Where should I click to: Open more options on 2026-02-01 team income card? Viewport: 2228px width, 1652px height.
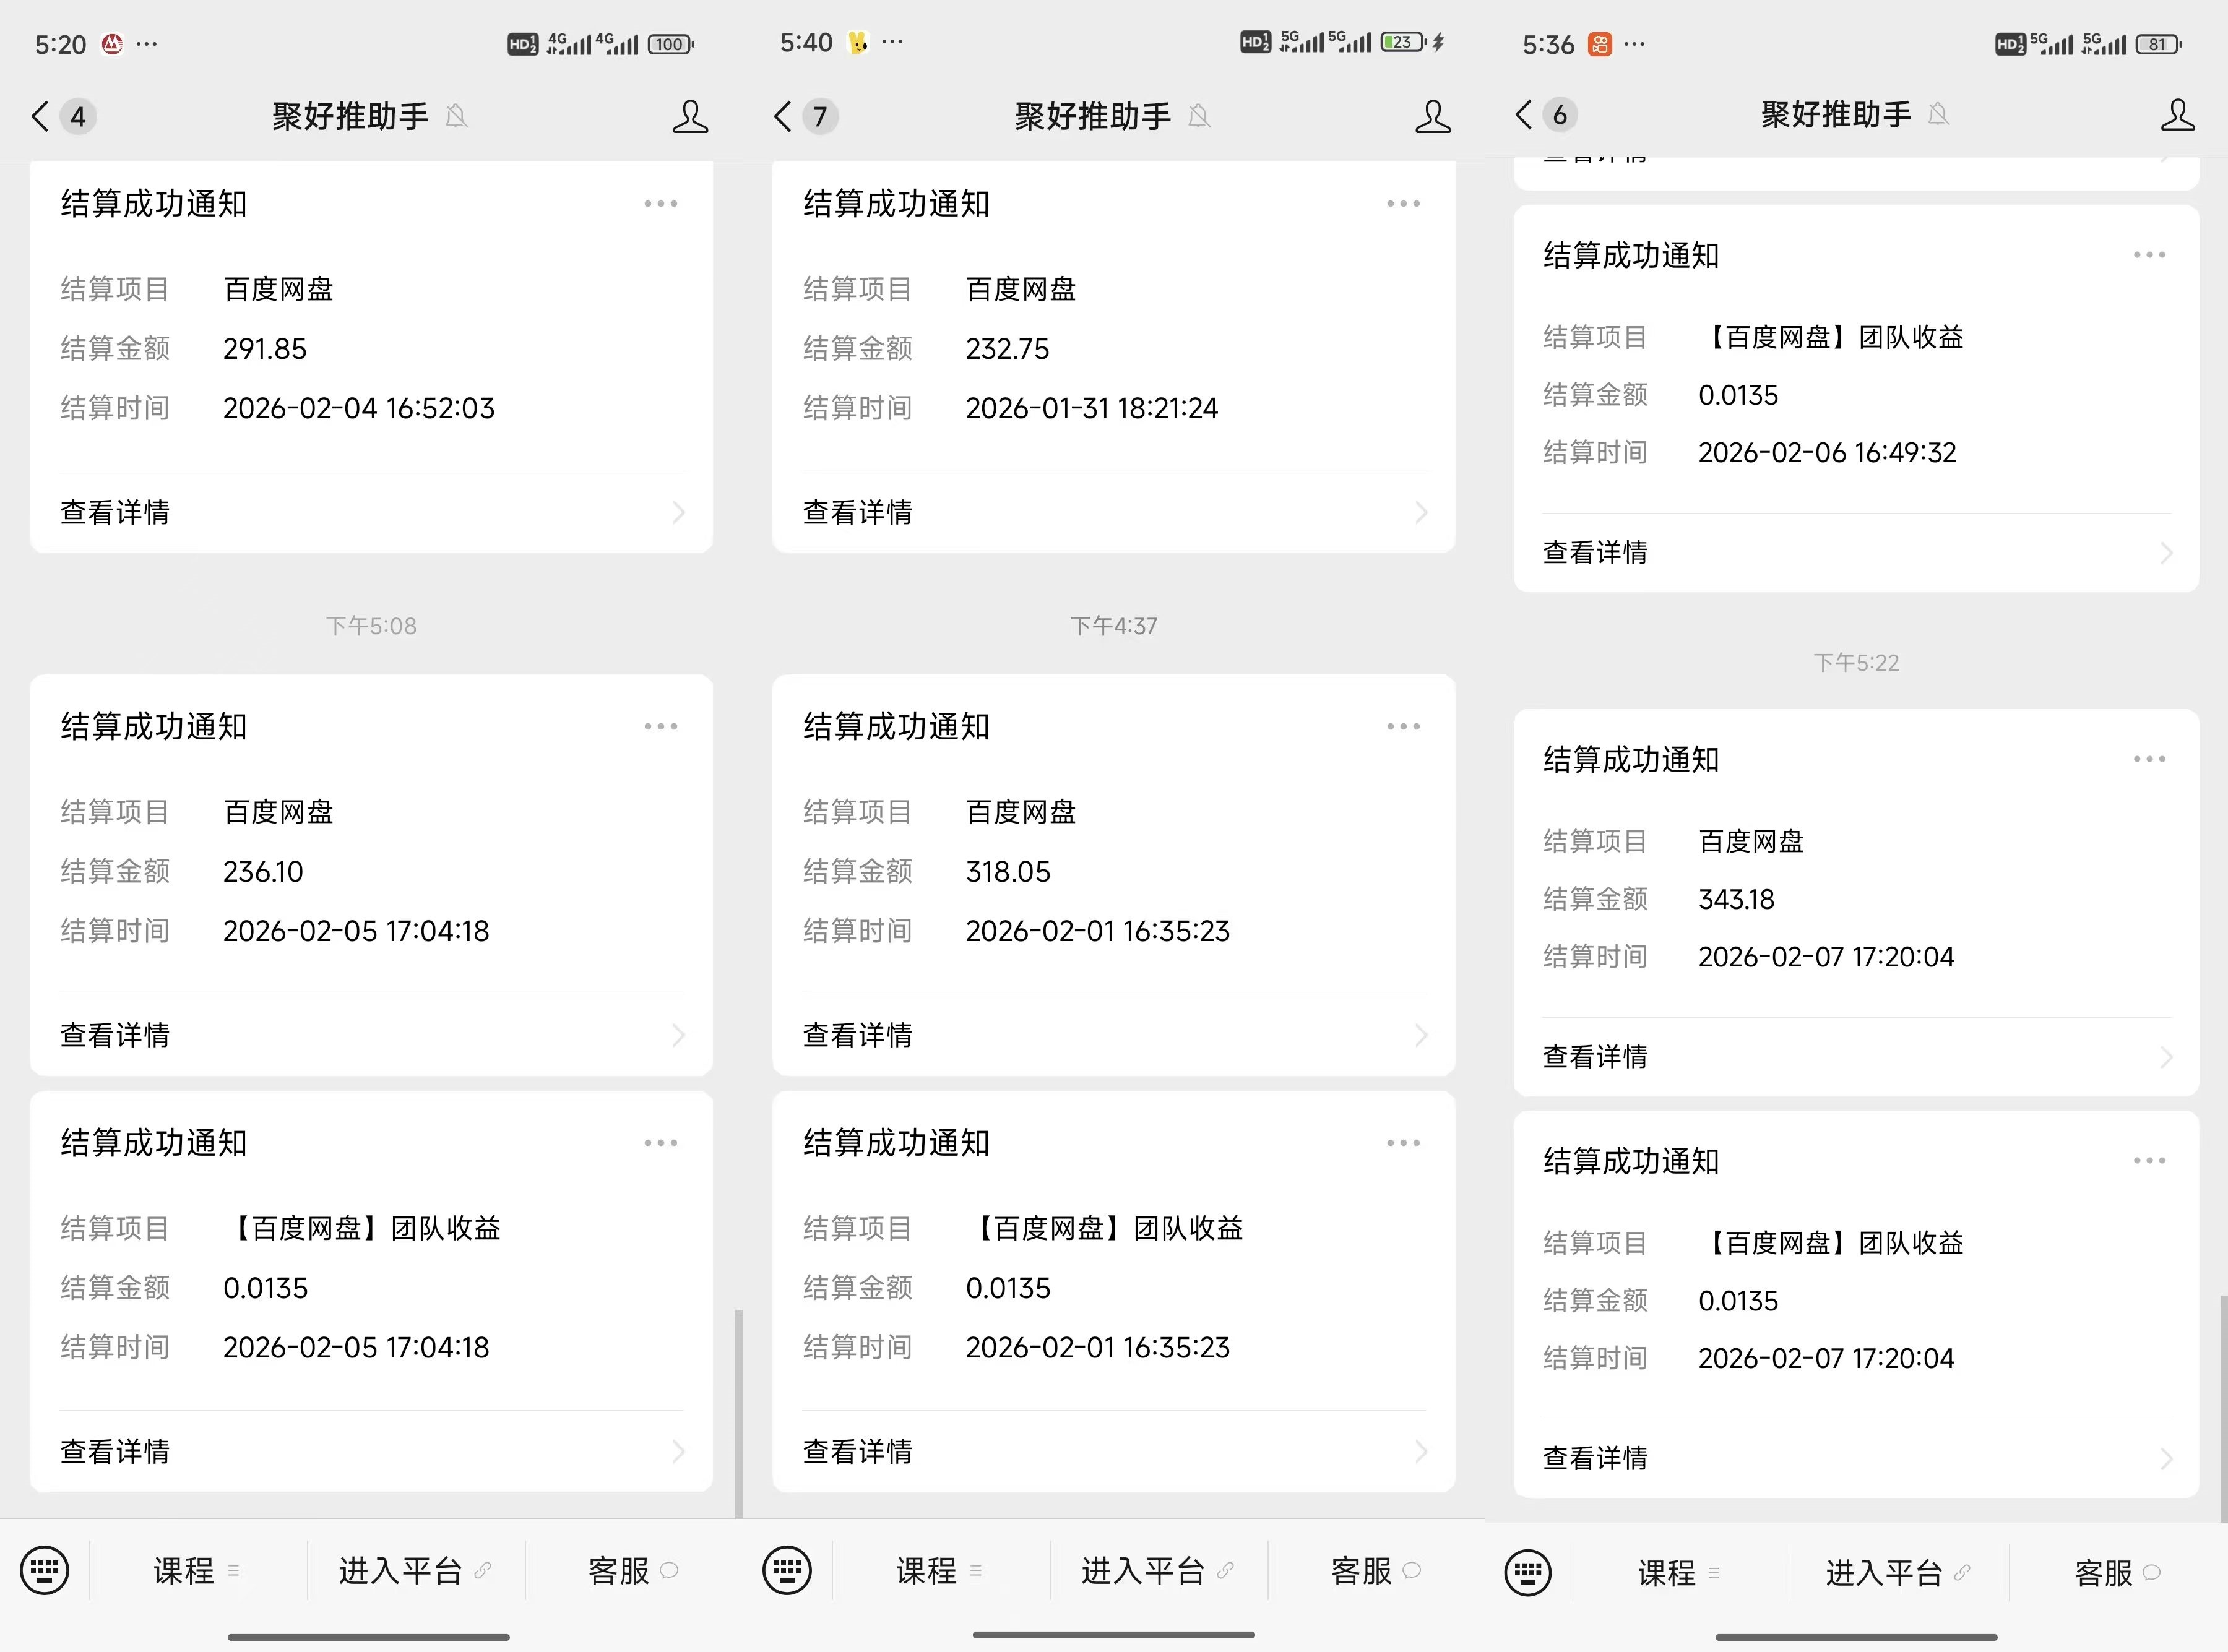1403,1142
